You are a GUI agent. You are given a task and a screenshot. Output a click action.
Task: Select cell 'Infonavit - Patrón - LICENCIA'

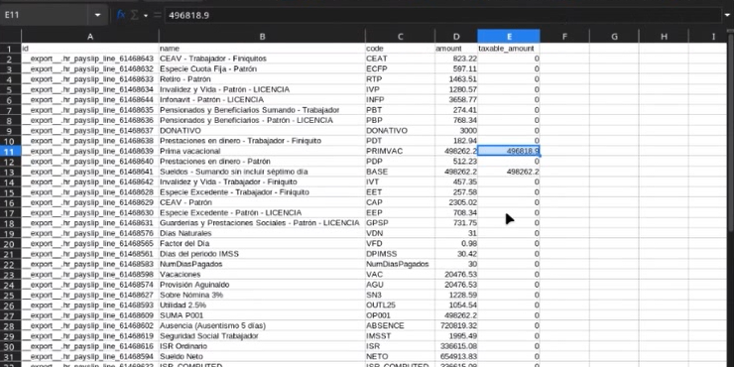(x=262, y=100)
